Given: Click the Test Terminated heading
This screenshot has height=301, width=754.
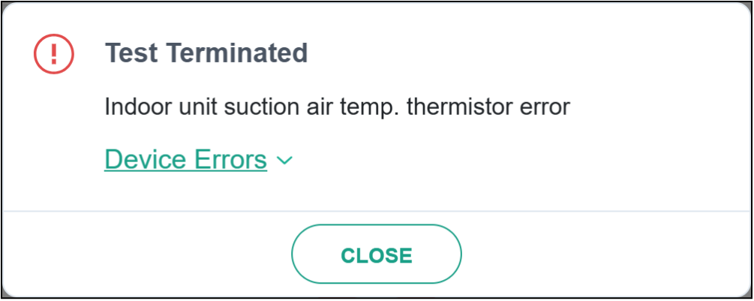Looking at the screenshot, I should (x=206, y=53).
